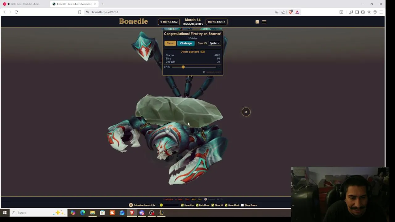Image resolution: width=395 pixels, height=222 pixels.
Task: Reload the Bonedle page
Action: click(x=16, y=12)
